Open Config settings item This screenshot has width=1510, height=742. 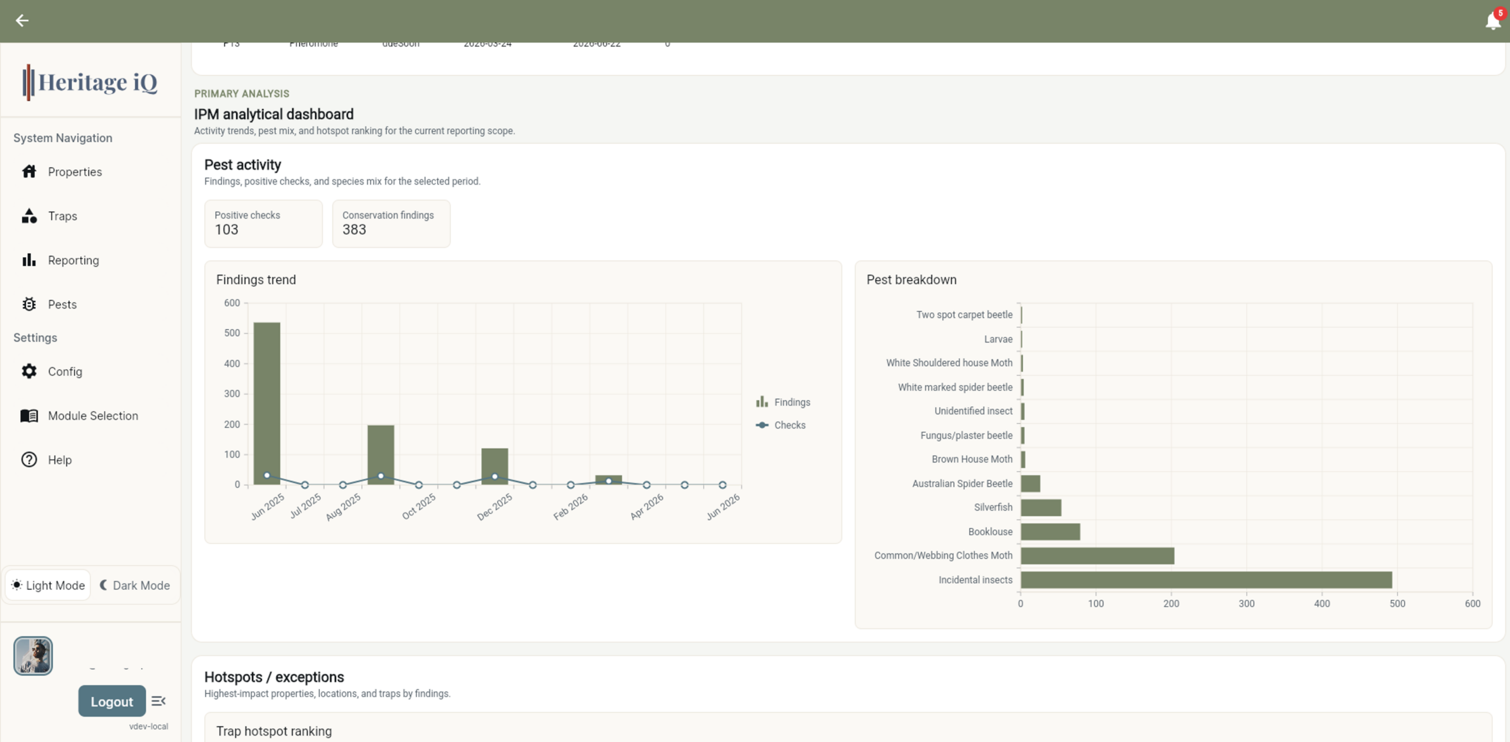point(90,372)
